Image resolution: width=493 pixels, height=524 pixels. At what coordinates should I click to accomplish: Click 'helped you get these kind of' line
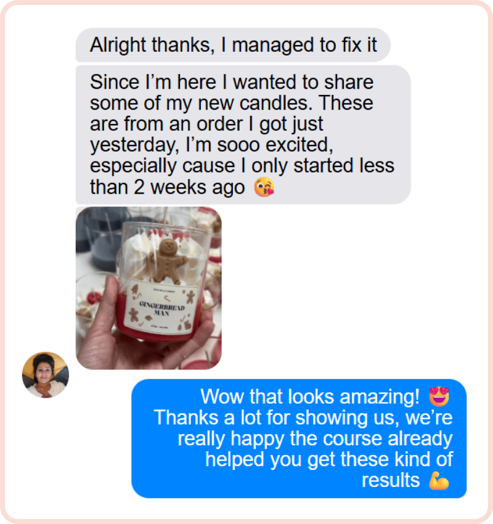coord(329,459)
